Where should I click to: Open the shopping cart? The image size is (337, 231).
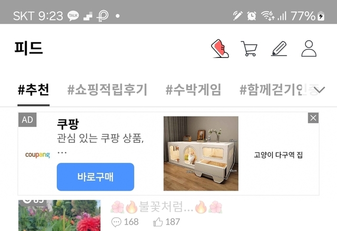tap(249, 48)
